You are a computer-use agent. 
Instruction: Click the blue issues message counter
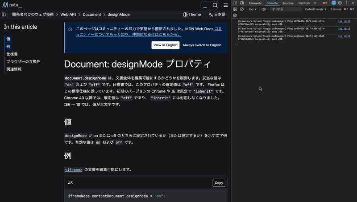[x=352, y=9]
